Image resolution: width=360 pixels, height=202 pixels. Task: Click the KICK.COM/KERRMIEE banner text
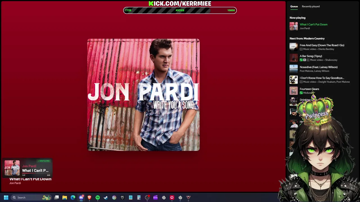[180, 3]
